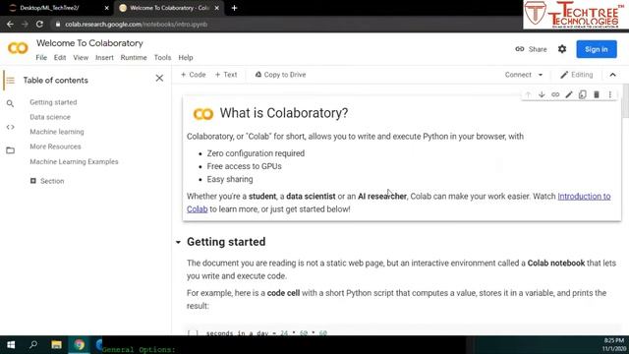Open the Connect dropdown arrow
This screenshot has height=354, width=629.
click(541, 75)
